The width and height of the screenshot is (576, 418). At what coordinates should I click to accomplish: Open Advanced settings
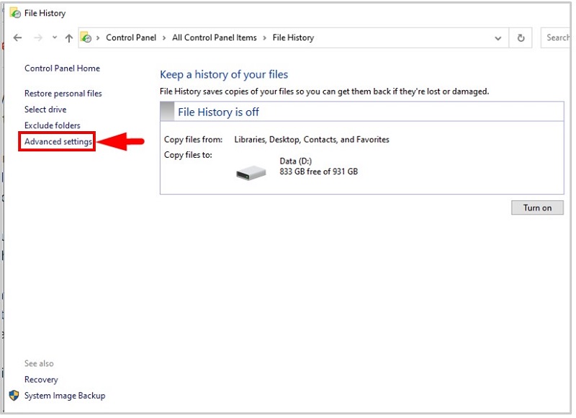coord(58,142)
